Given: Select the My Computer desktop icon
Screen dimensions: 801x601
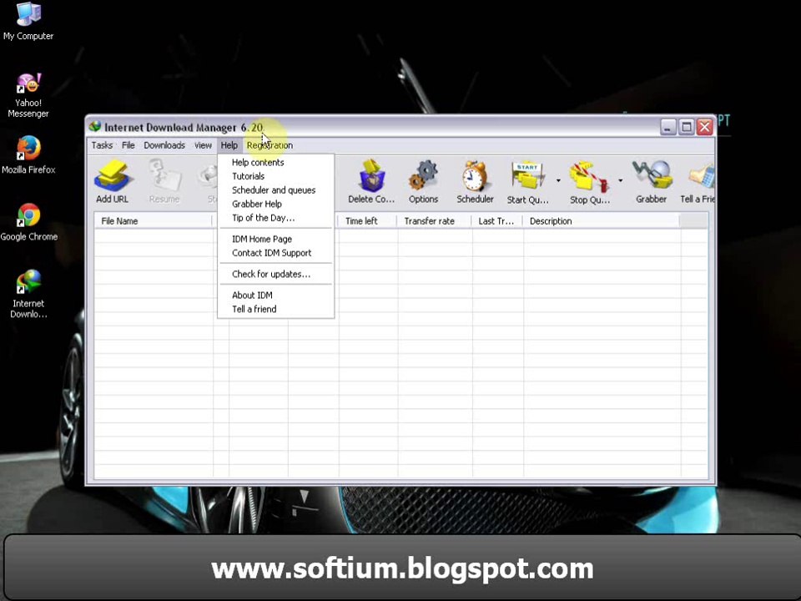Looking at the screenshot, I should point(28,22).
